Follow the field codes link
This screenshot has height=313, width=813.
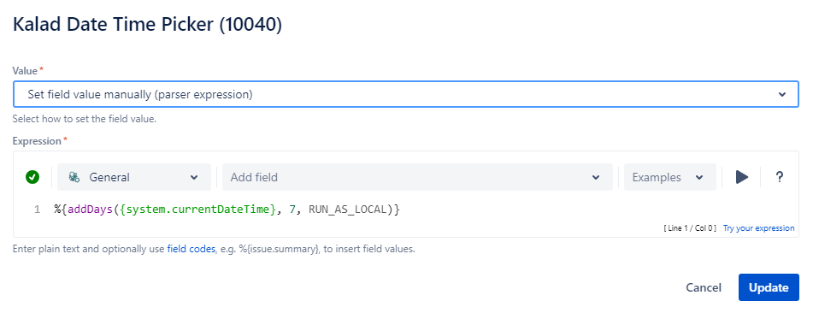point(191,249)
